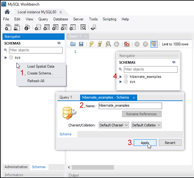Expand the sys schema tree node
This screenshot has height=178, width=194.
click(6, 57)
